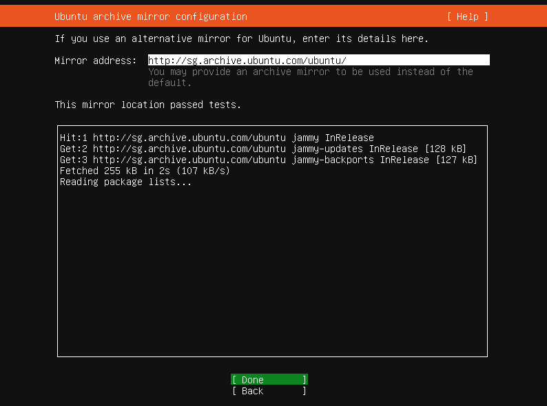Click the Mirror address input field
547x406 pixels.
318,61
